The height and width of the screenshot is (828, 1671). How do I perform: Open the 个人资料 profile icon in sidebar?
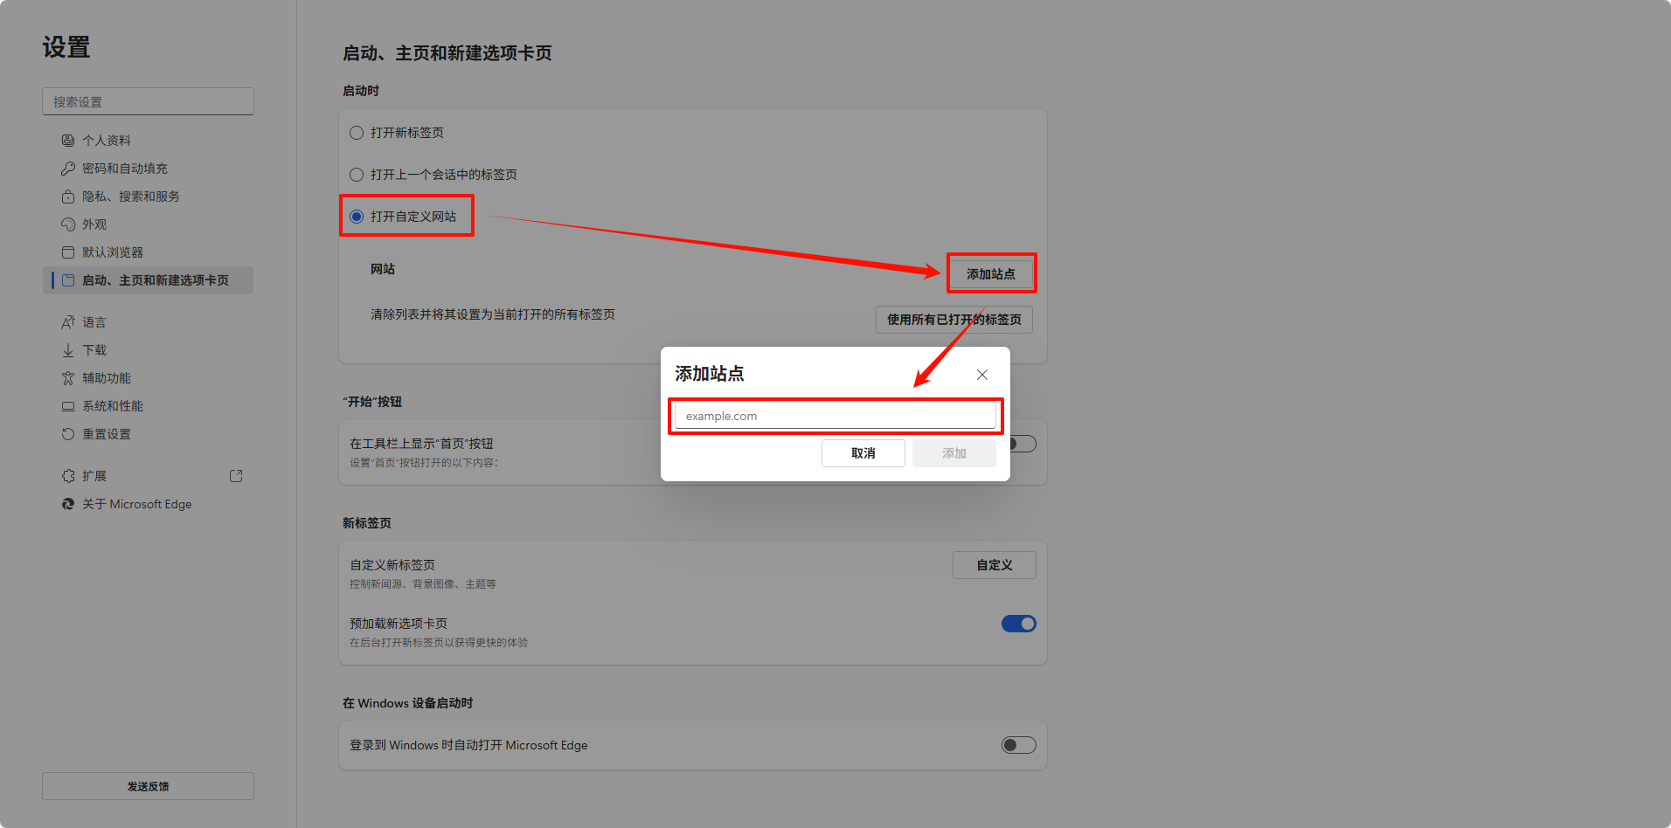[x=68, y=140]
